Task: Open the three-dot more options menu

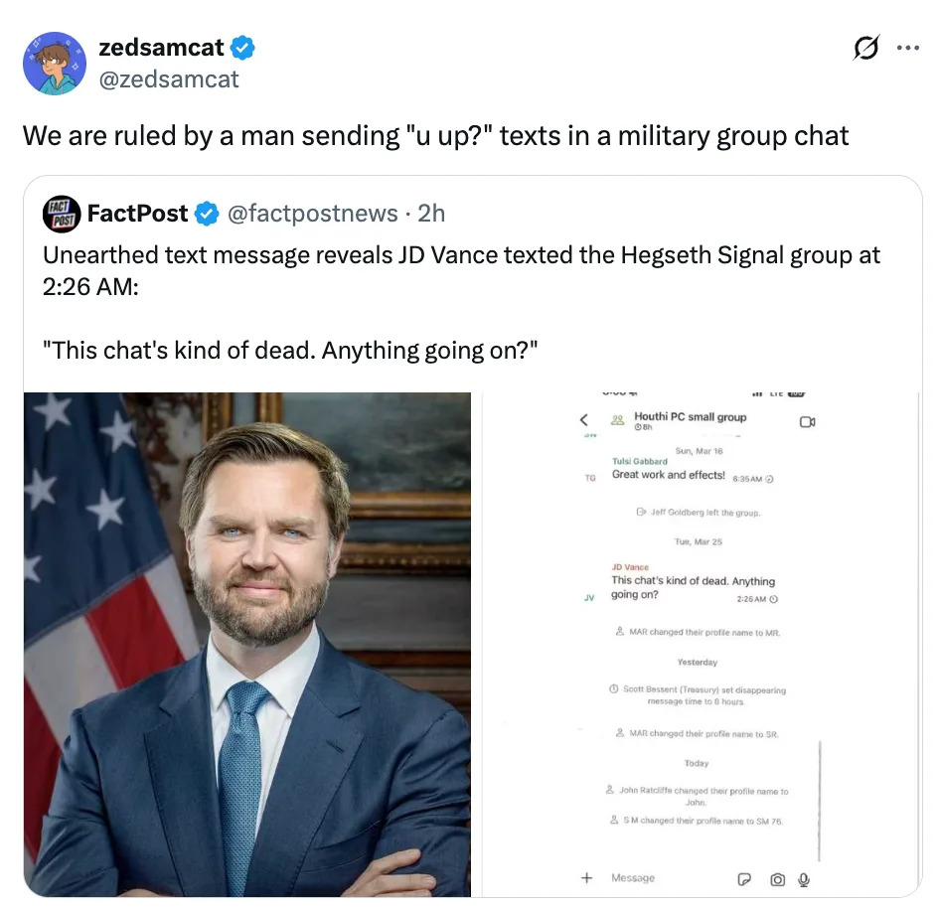Action: 908,49
